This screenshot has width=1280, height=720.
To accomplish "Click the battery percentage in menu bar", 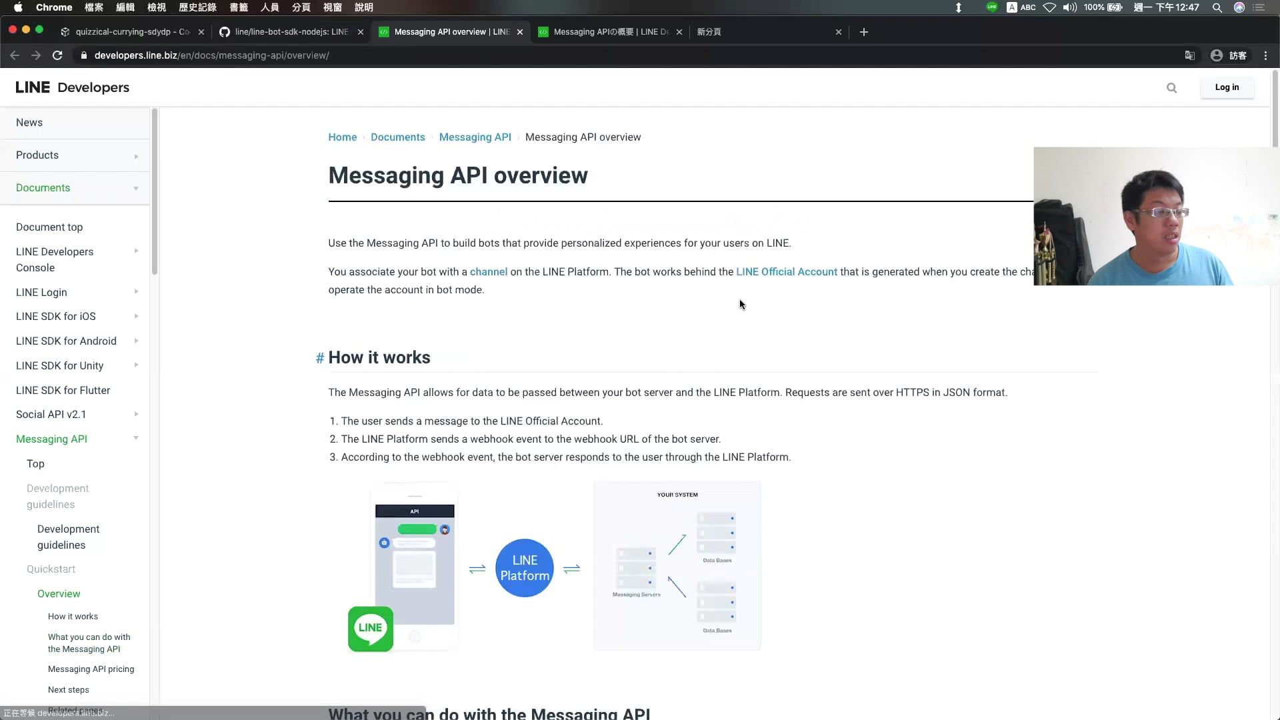I will coord(1093,7).
